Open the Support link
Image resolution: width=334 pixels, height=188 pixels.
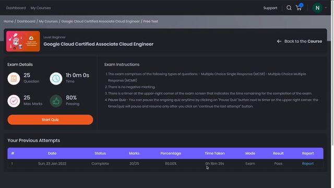pyautogui.click(x=270, y=8)
